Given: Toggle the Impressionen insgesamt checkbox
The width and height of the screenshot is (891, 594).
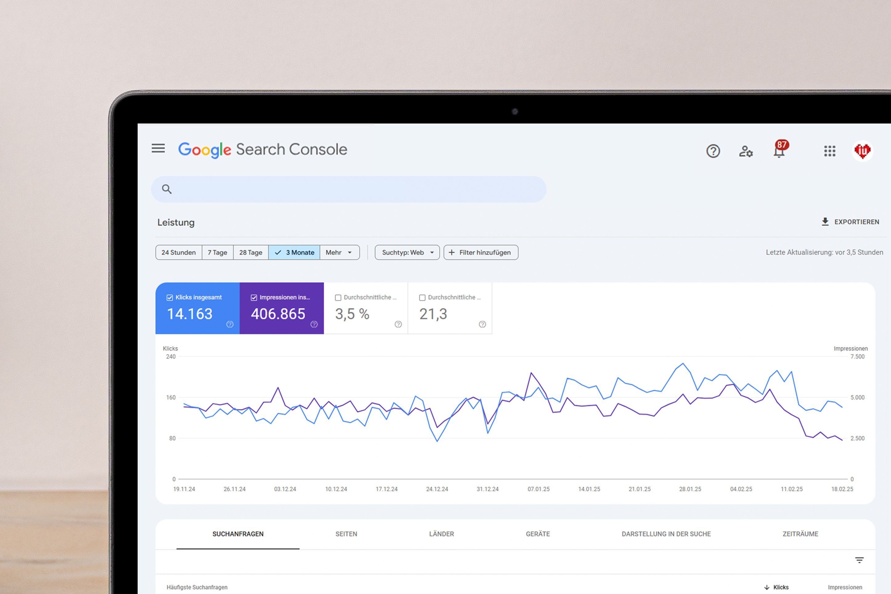Looking at the screenshot, I should (x=254, y=298).
